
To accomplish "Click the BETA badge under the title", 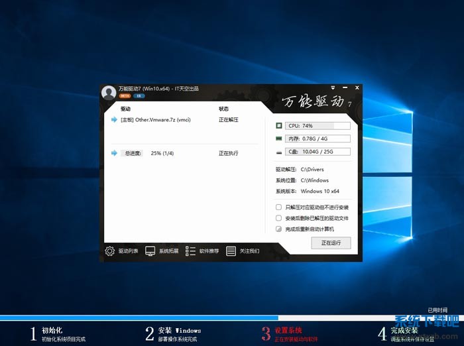I will click(x=125, y=96).
